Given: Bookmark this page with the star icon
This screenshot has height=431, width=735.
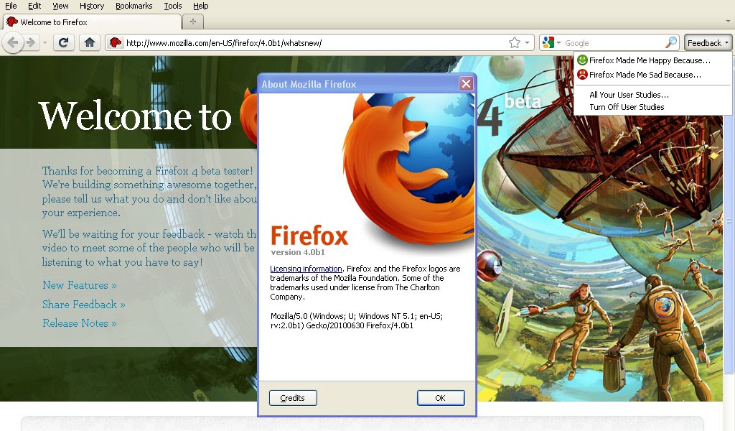Looking at the screenshot, I should coord(514,42).
